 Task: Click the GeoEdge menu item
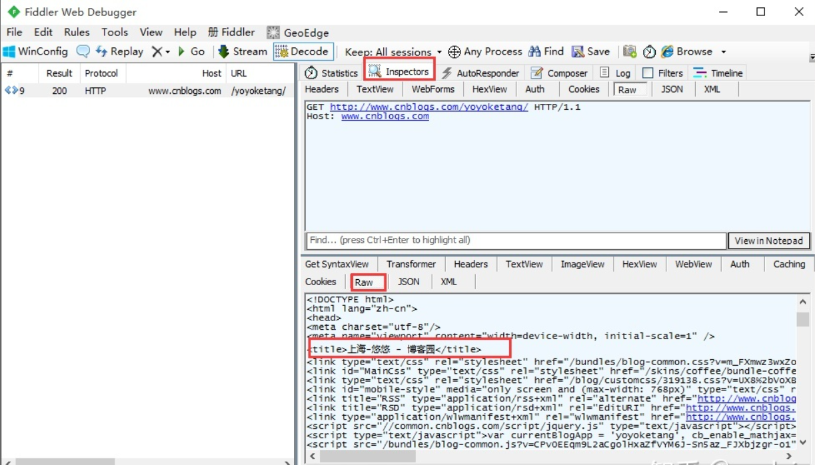pos(298,33)
